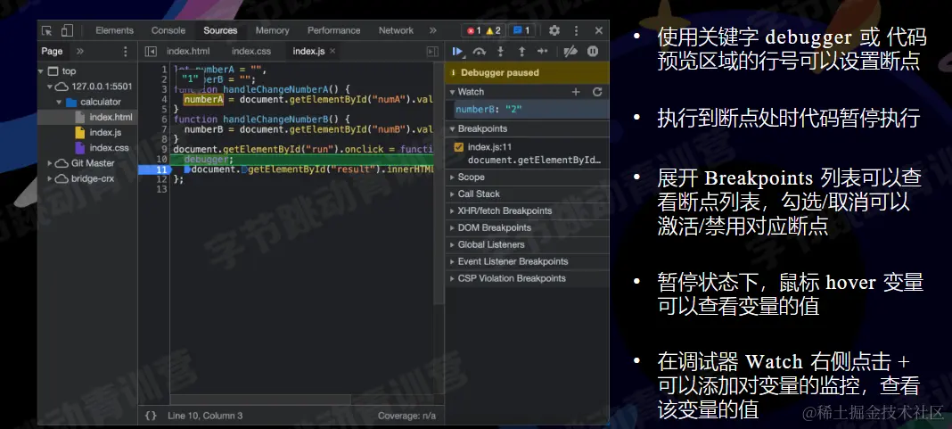Select the Page navigator tab
Viewport: 952px width, 429px height.
[x=52, y=52]
